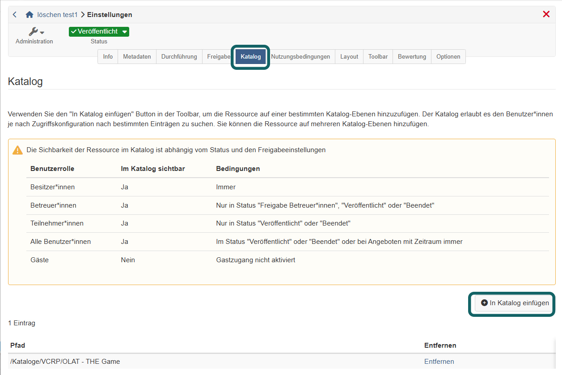
Task: Click the Betreuer*innen row label
Action: (53, 205)
